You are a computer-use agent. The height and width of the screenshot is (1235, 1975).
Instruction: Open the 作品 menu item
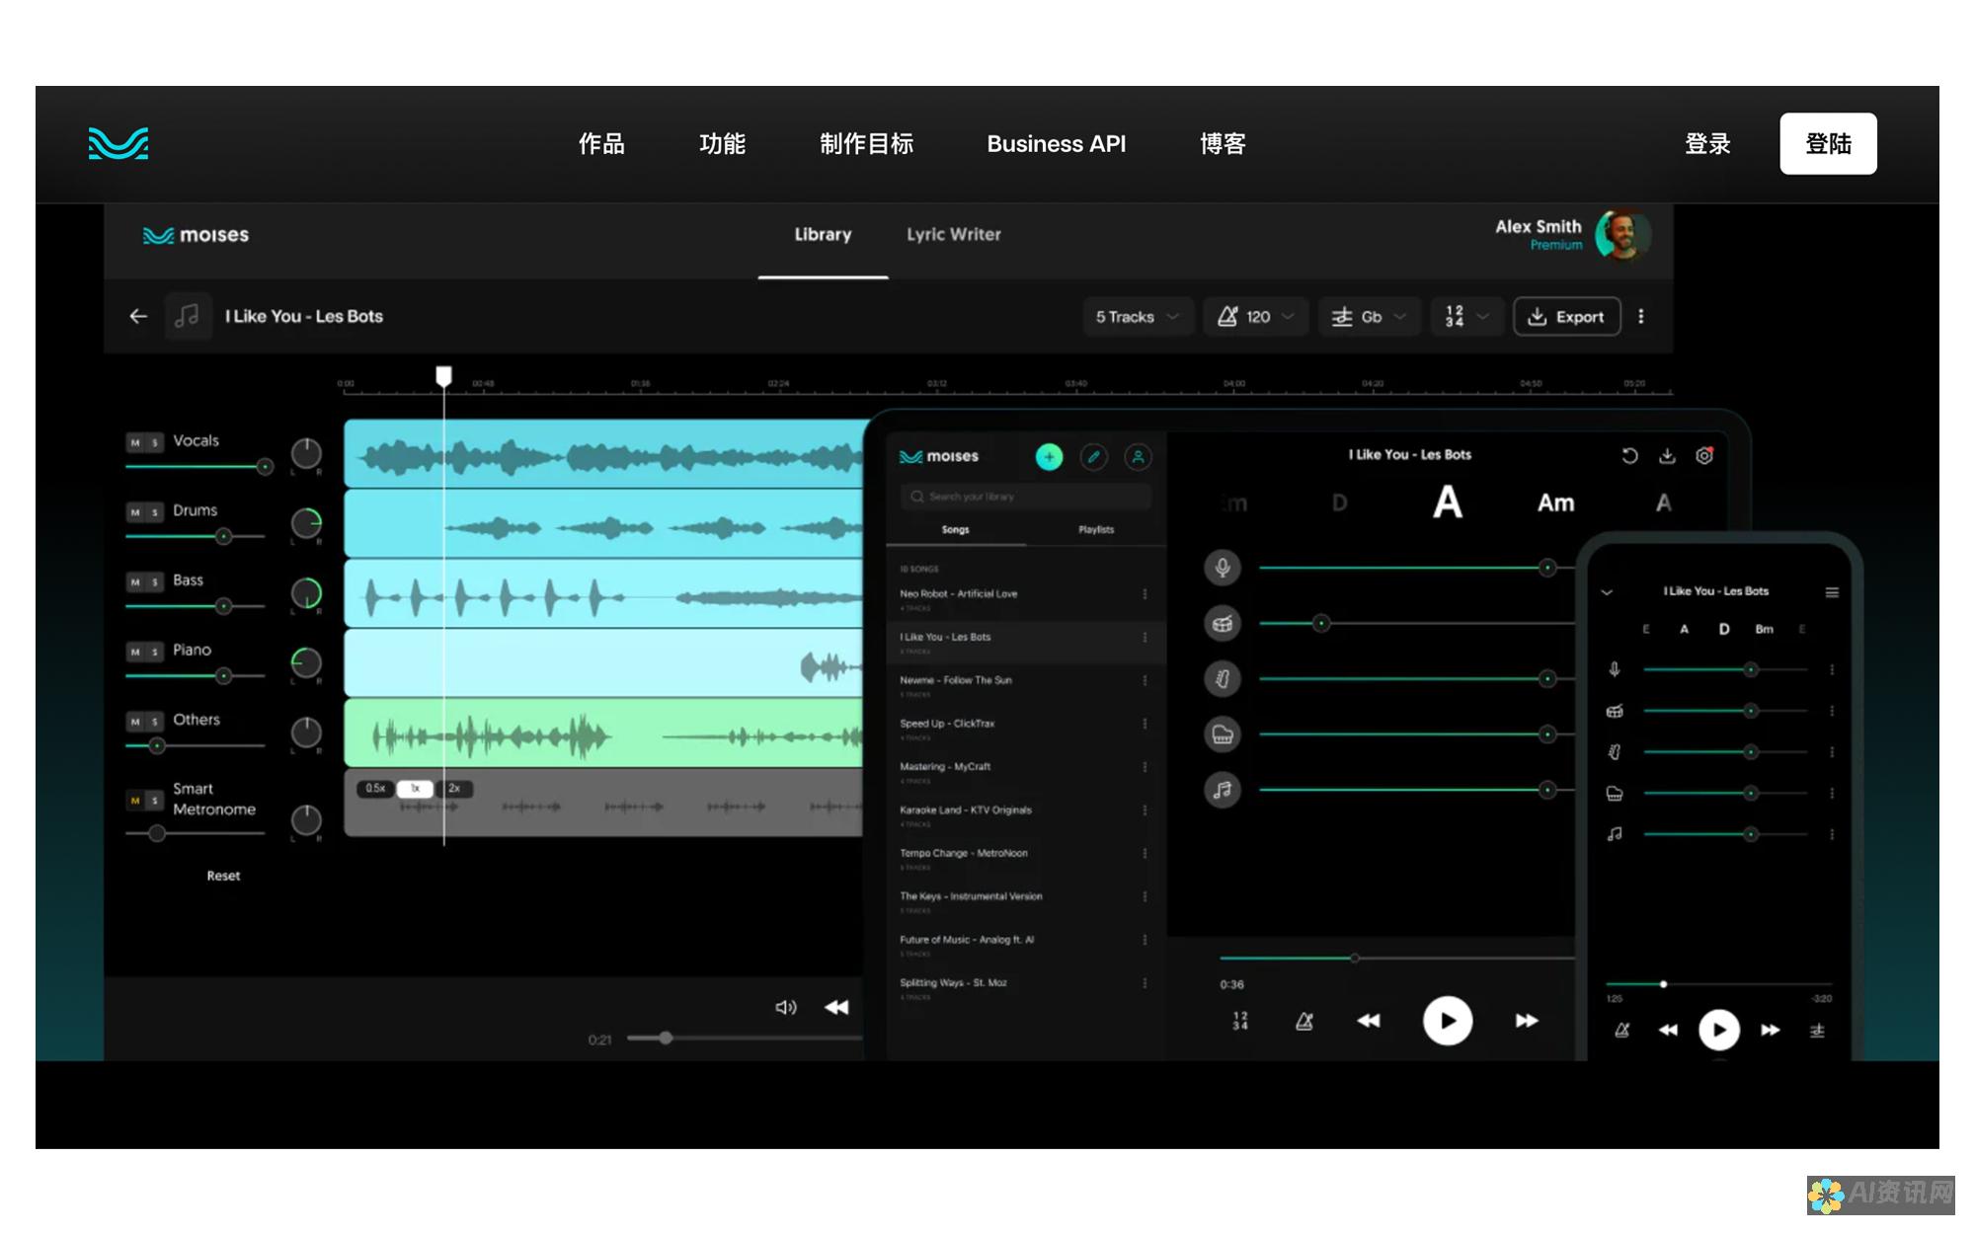click(601, 144)
